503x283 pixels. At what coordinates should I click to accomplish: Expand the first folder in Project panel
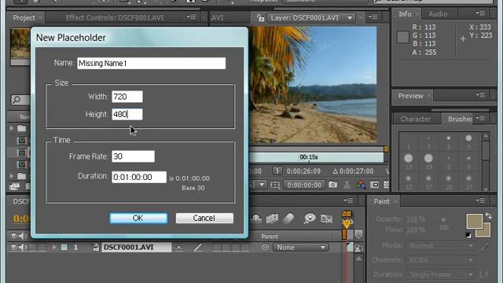12,128
